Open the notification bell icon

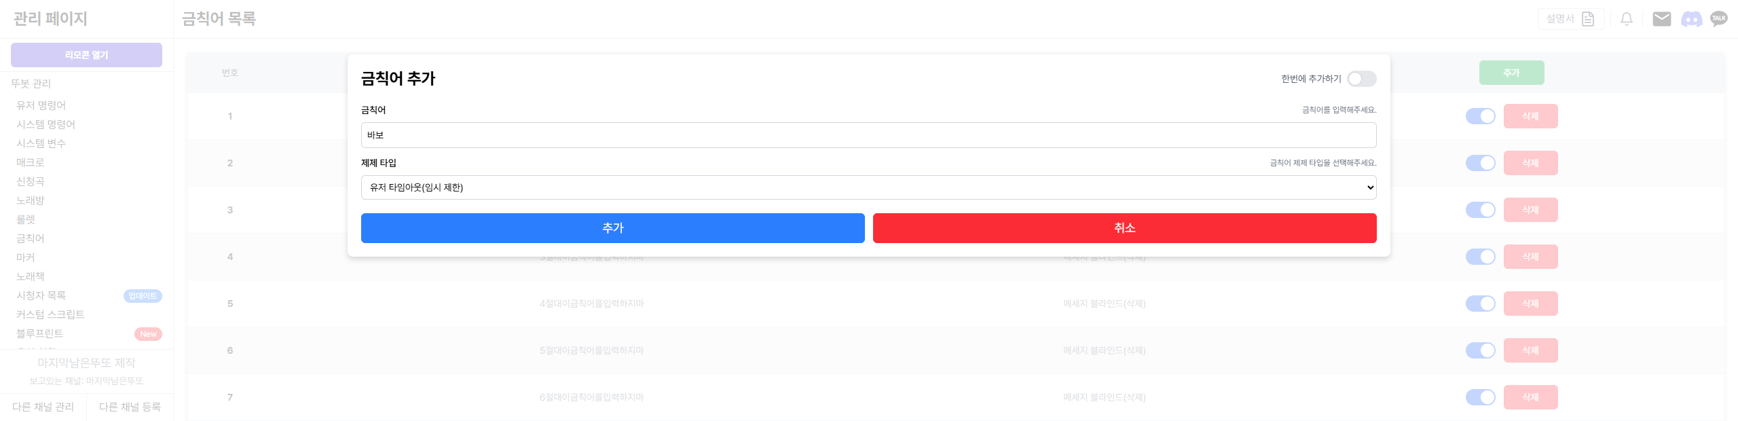(1627, 19)
